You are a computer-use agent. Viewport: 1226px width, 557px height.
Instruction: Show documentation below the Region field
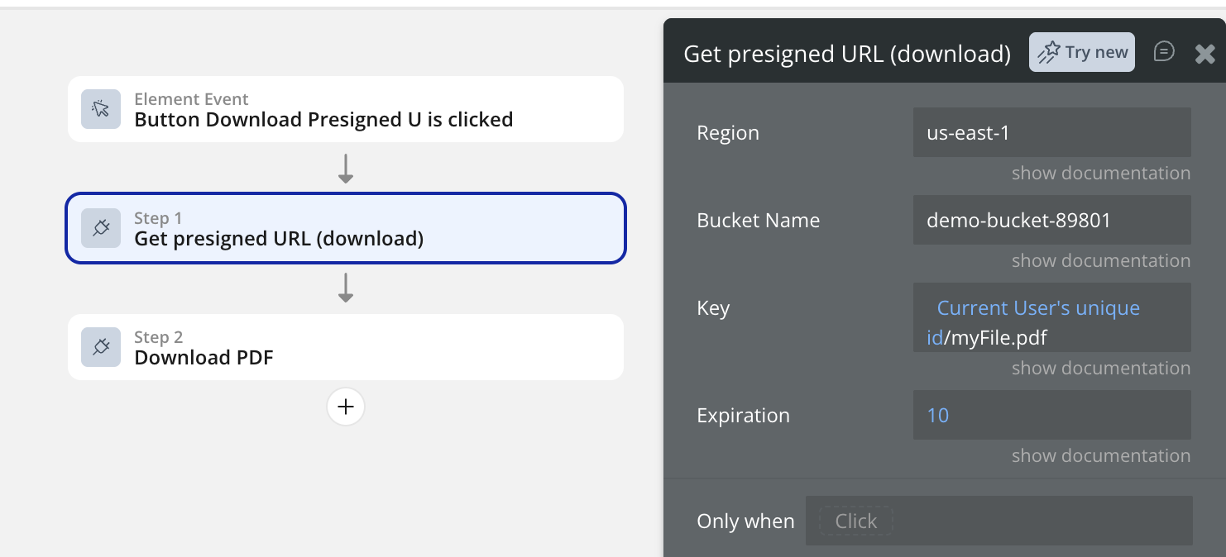1100,174
